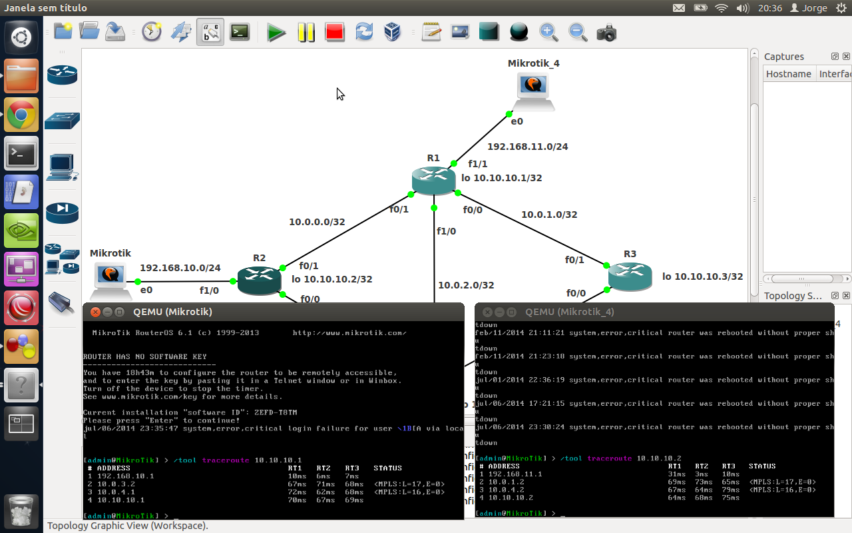Open the volume indicator in top bar

click(743, 8)
